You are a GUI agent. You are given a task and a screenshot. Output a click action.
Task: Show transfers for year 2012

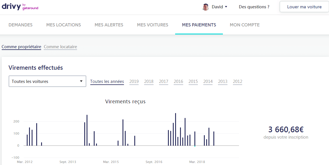[238, 81]
